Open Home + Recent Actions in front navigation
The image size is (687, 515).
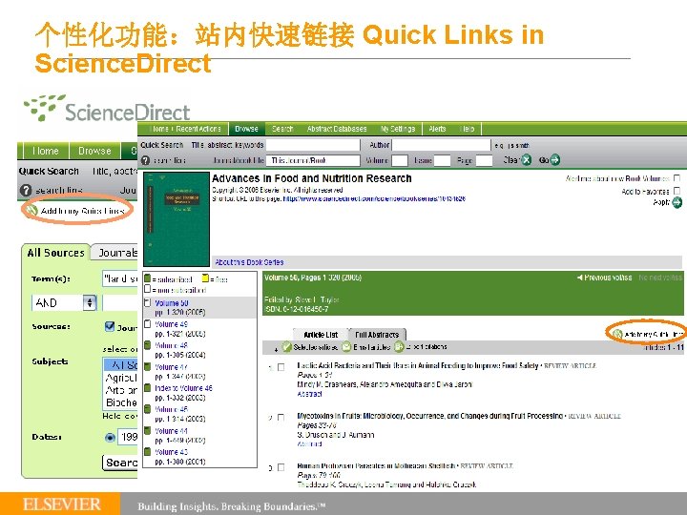[184, 129]
